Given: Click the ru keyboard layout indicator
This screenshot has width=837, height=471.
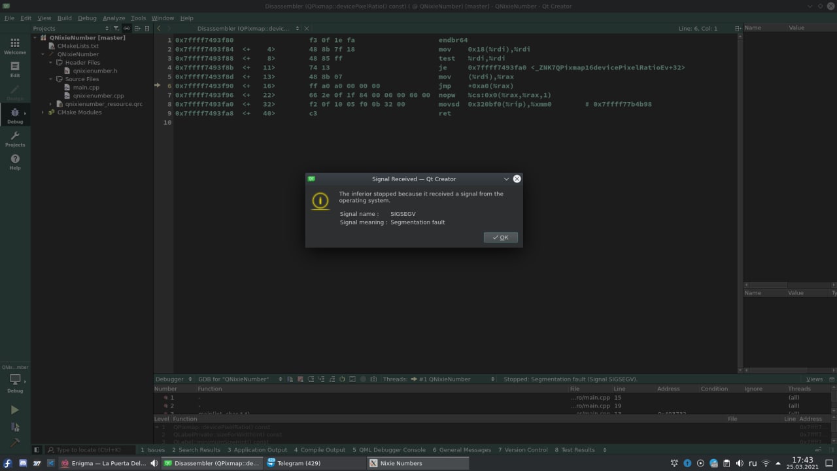Looking at the screenshot, I should 753,463.
